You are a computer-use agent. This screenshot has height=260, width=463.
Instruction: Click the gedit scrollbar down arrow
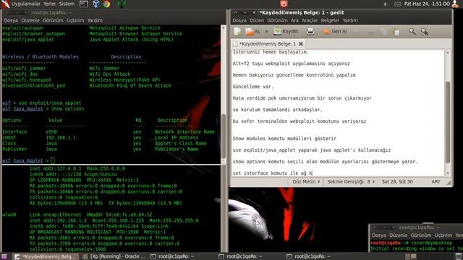(448, 173)
